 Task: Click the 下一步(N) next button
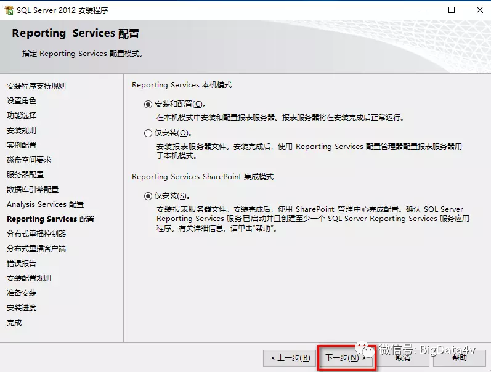[x=346, y=358]
